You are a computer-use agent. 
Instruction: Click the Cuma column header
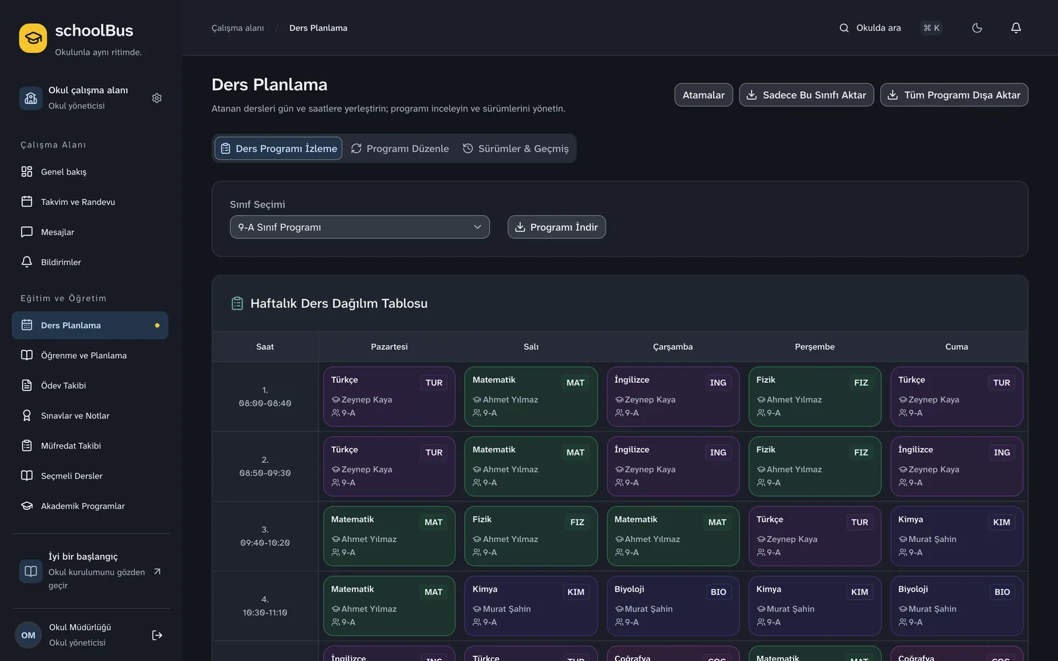tap(957, 346)
